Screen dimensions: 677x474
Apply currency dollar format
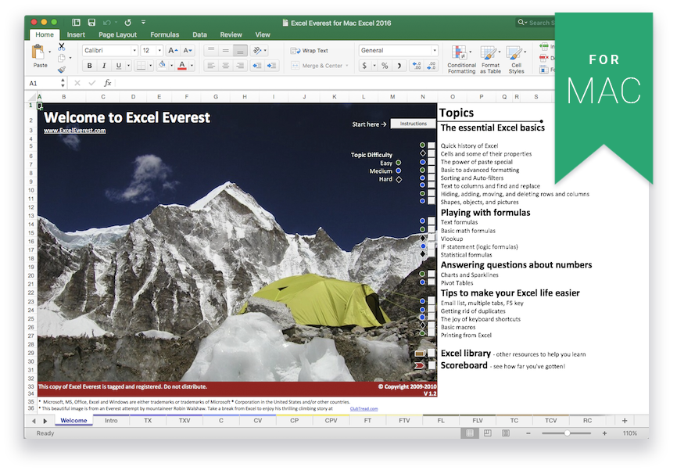(364, 66)
